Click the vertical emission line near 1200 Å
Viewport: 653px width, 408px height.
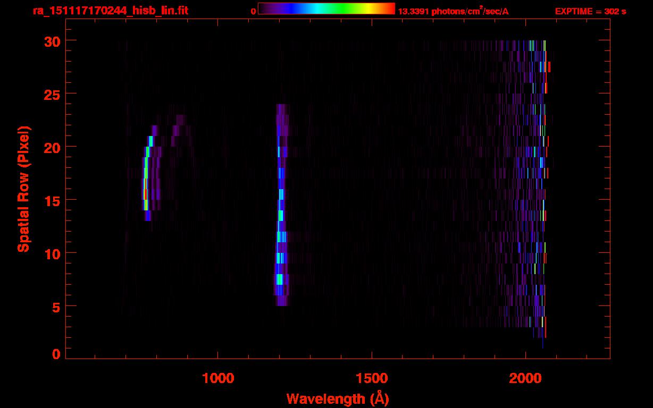click(281, 205)
